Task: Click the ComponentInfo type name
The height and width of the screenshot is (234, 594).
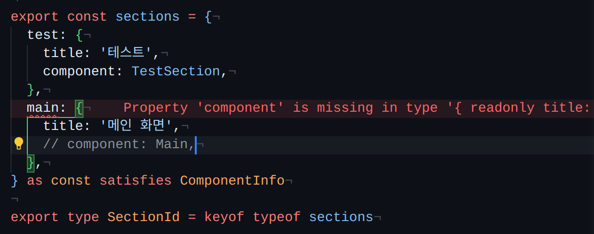Action: [232, 181]
